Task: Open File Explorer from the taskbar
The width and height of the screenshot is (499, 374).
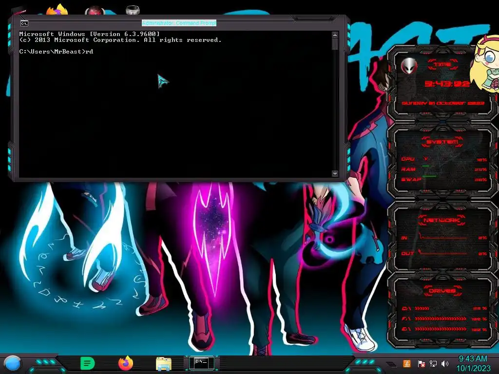Action: point(164,364)
